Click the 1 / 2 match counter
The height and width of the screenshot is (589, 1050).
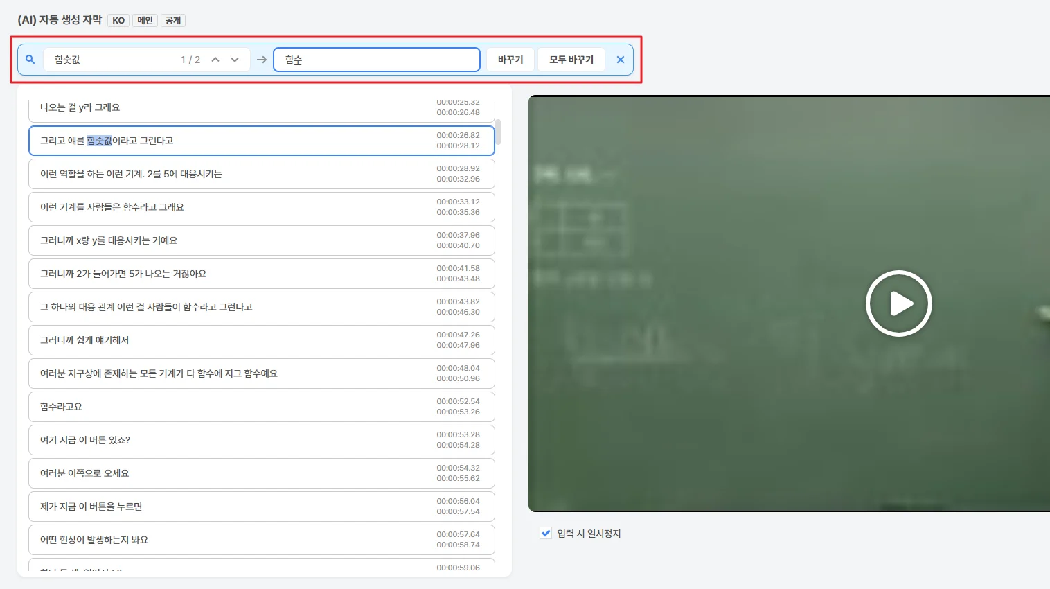[x=190, y=60]
